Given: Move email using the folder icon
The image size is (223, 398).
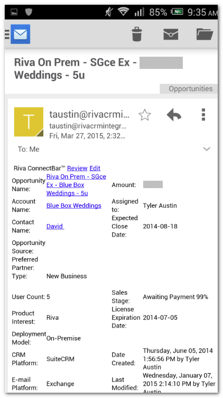Looking at the screenshot, I should (x=205, y=34).
